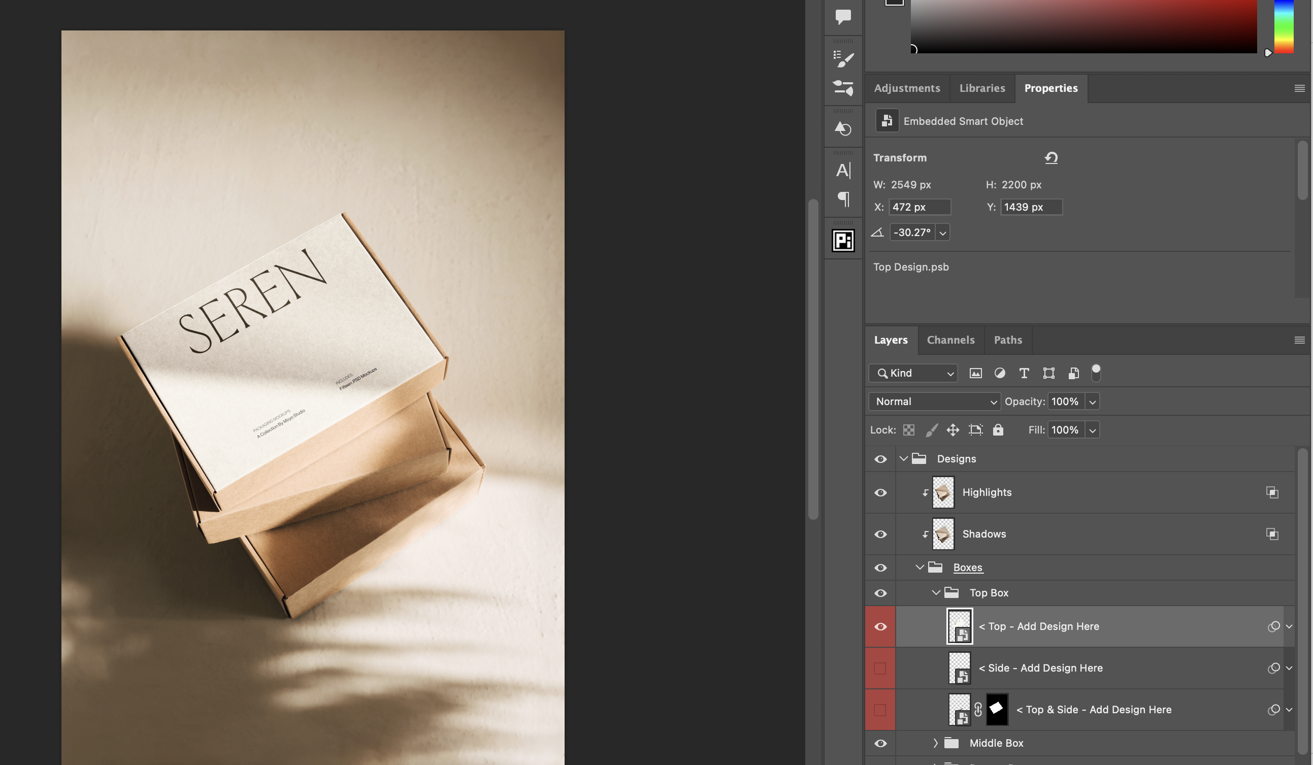Switch to the Libraries tab
This screenshot has height=765, width=1313.
[982, 88]
